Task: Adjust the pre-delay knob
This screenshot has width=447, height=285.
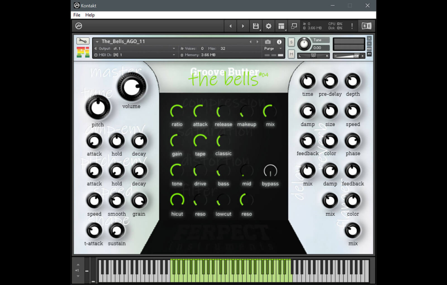Action: (x=330, y=81)
